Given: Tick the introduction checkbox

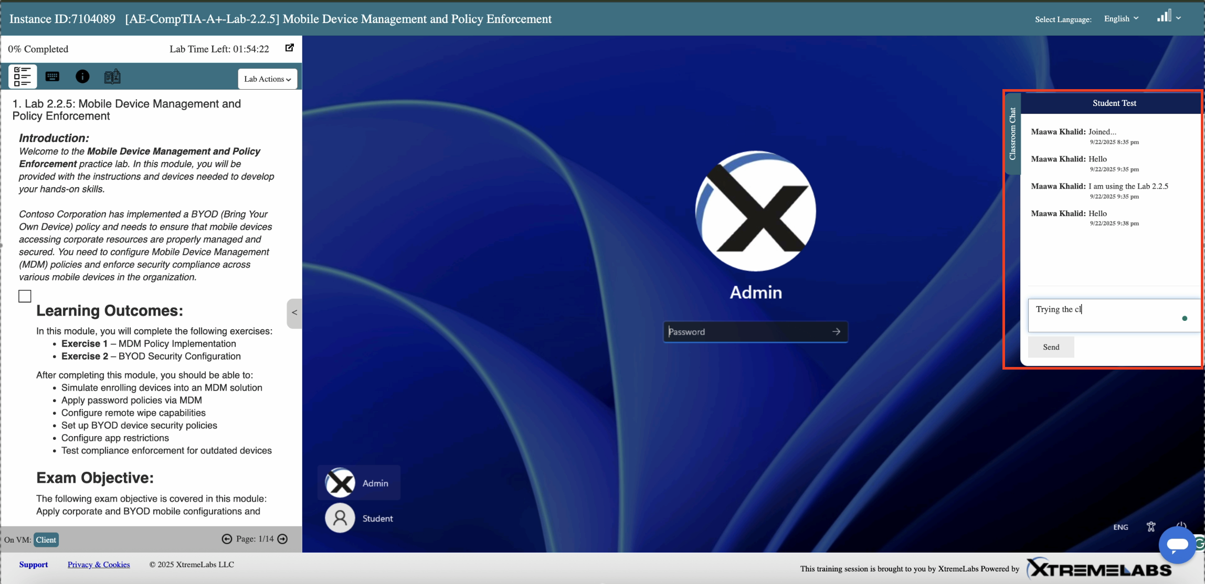Looking at the screenshot, I should point(25,296).
